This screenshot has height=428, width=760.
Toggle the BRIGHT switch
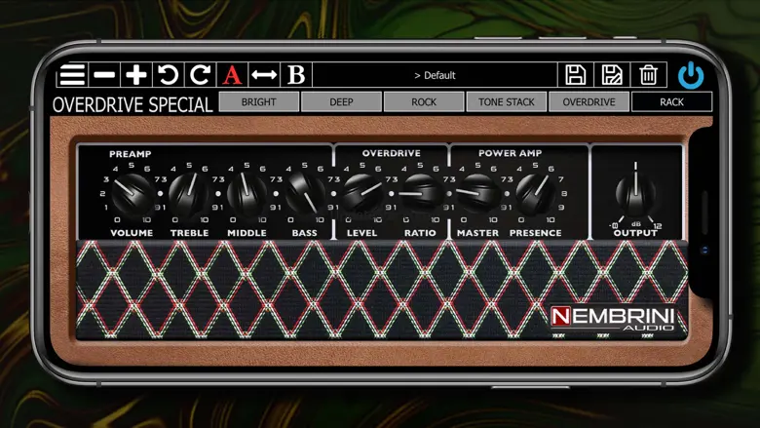click(259, 101)
